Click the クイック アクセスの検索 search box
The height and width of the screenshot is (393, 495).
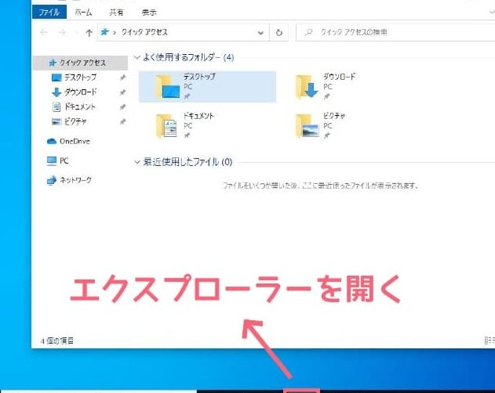click(392, 33)
